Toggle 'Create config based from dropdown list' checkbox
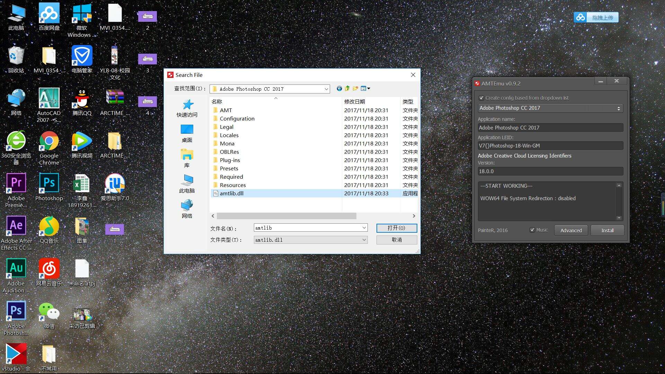Screen dimensions: 665x374 [481, 98]
